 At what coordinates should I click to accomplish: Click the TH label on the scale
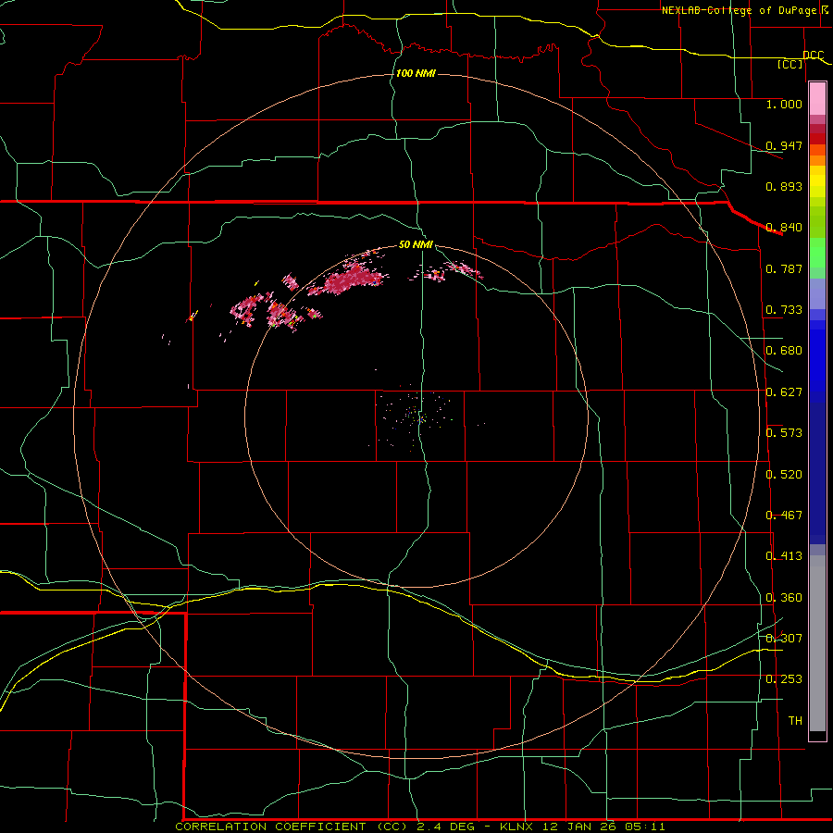[x=795, y=721]
